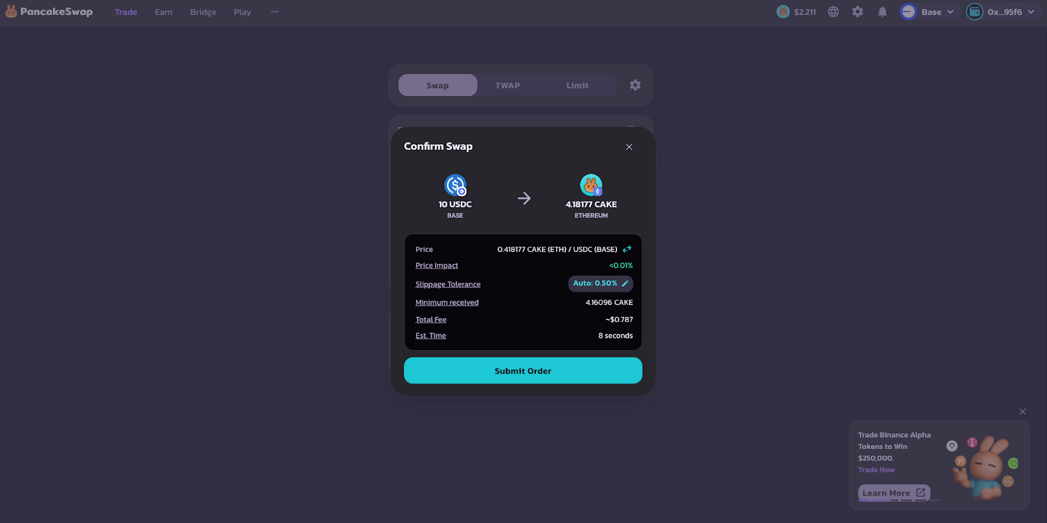This screenshot has height=523, width=1047.
Task: Click the CAKE token icon
Action: [591, 185]
